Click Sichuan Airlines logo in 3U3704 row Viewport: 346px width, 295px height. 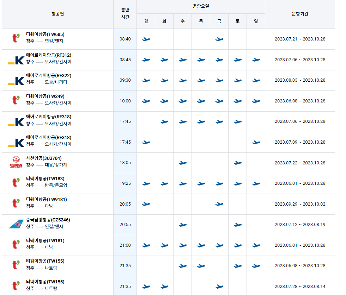16,162
